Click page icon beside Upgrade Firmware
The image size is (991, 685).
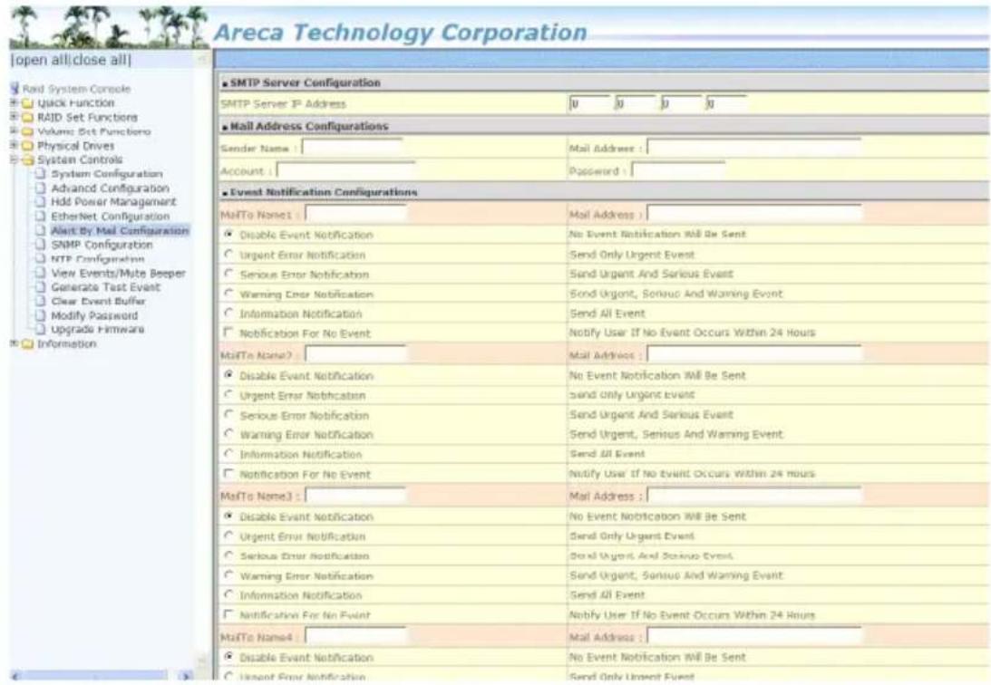[41, 329]
